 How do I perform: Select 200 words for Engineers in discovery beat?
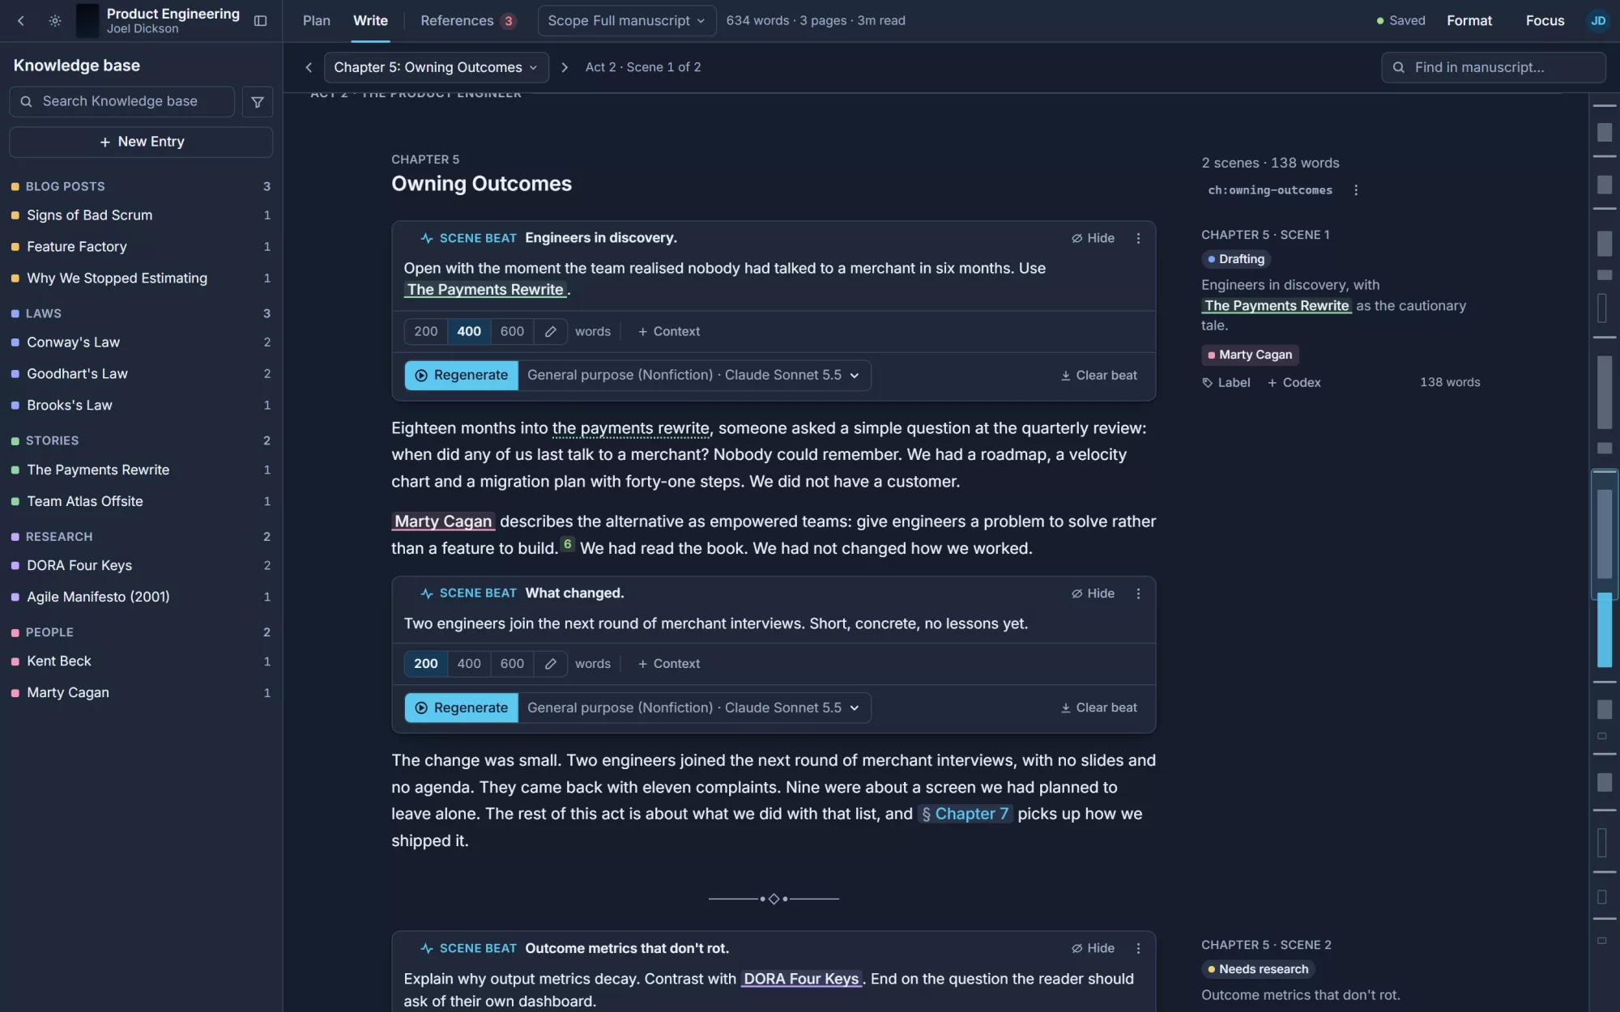click(x=426, y=331)
